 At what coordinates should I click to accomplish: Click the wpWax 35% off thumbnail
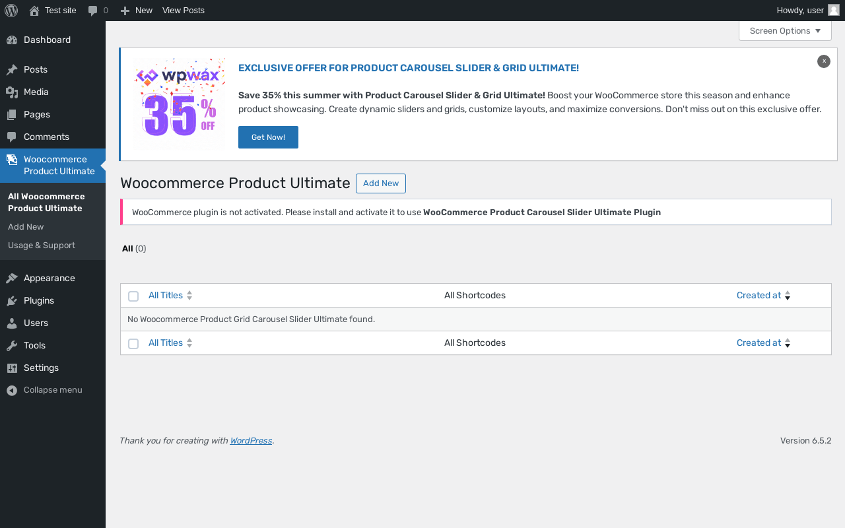pyautogui.click(x=179, y=104)
